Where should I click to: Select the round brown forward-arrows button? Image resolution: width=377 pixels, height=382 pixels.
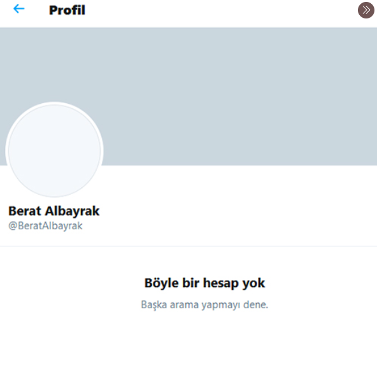[x=366, y=10]
